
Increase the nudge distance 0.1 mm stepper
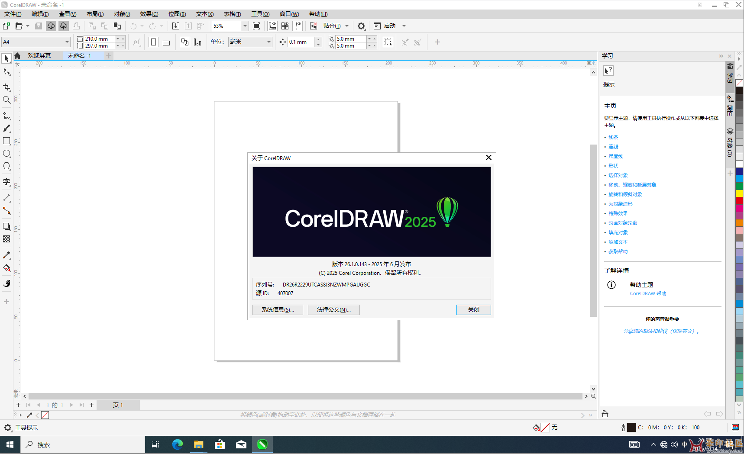318,39
